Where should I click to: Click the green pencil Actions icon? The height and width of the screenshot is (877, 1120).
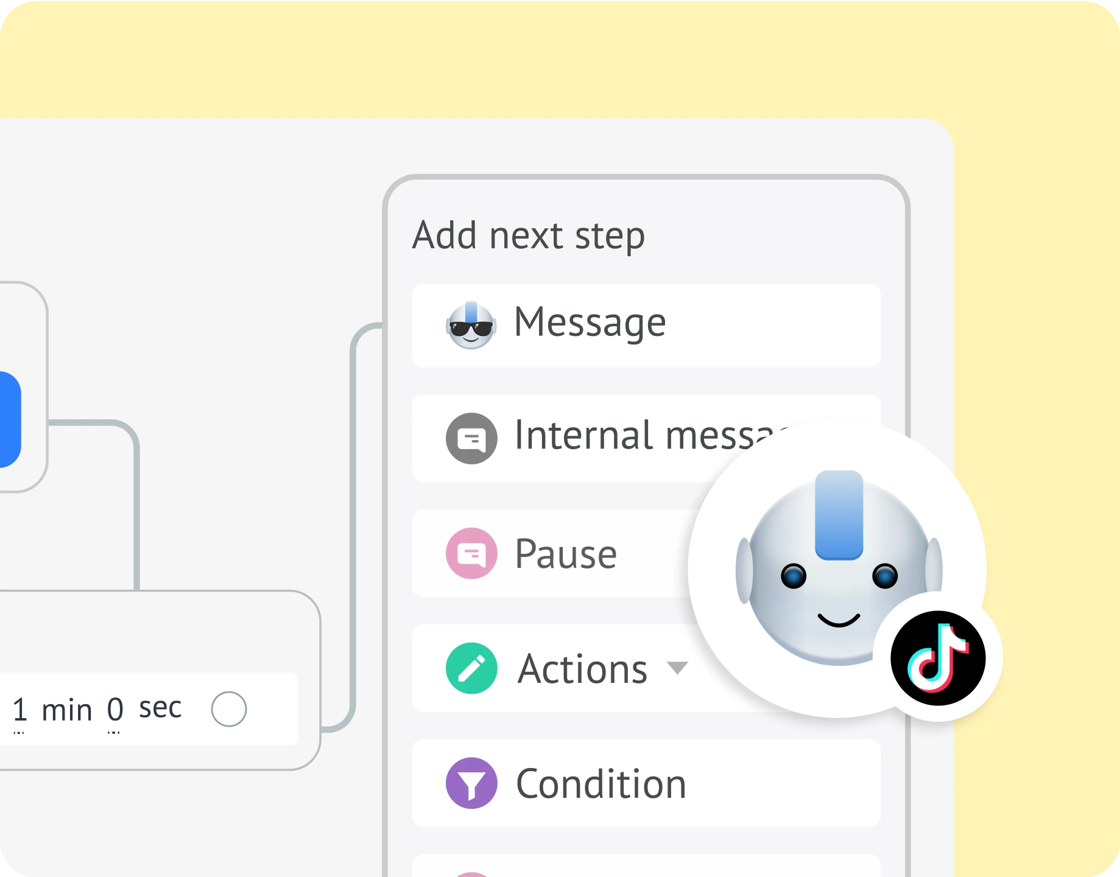click(x=471, y=668)
